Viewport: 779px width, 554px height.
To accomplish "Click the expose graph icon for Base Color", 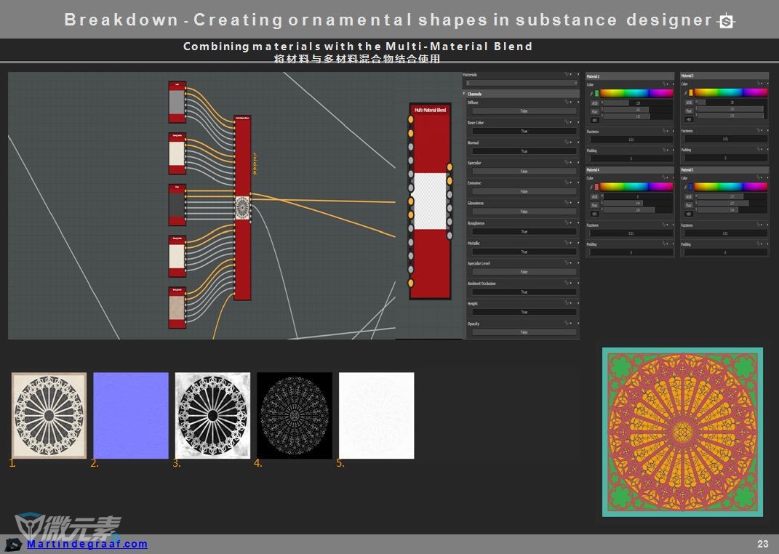I will (567, 122).
